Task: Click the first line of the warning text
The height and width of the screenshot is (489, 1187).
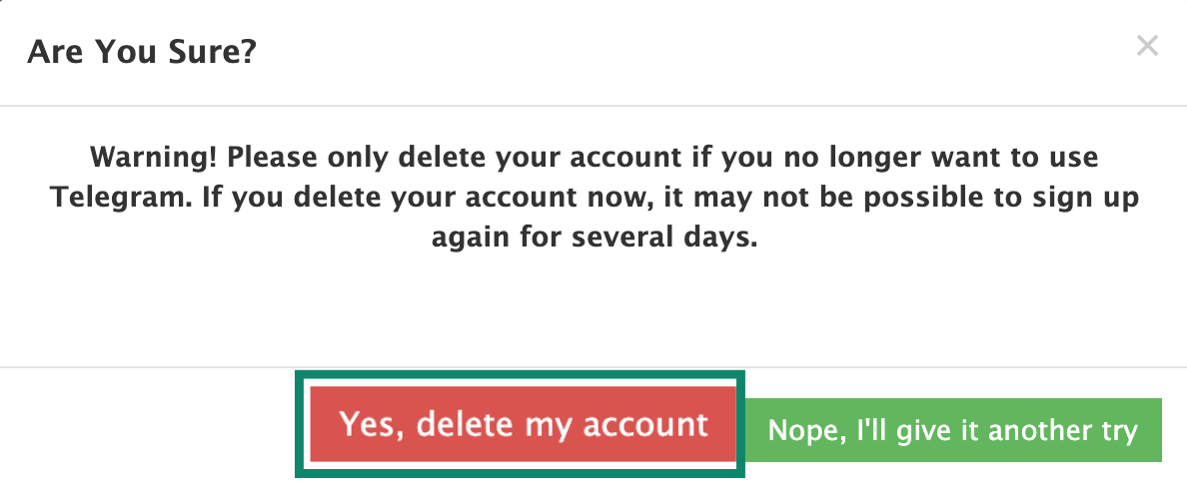Action: [593, 158]
